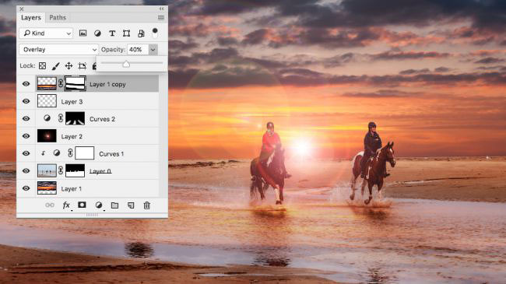The height and width of the screenshot is (284, 506).
Task: Filter layers by adjustment layer icon
Action: (97, 33)
